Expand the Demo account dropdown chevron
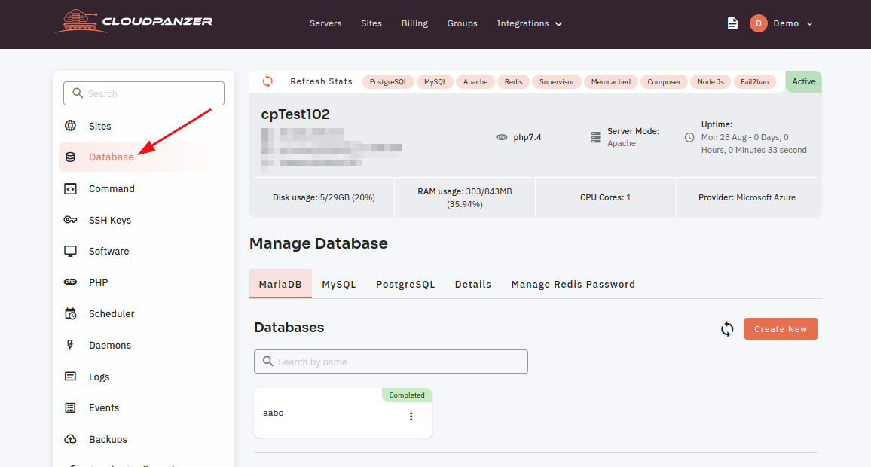Image resolution: width=871 pixels, height=467 pixels. click(x=810, y=24)
